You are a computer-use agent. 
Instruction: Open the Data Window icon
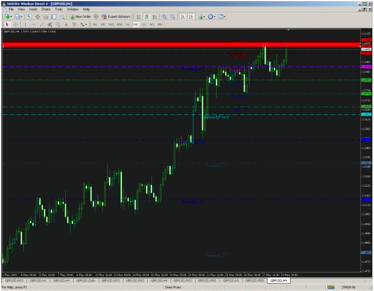coord(38,17)
